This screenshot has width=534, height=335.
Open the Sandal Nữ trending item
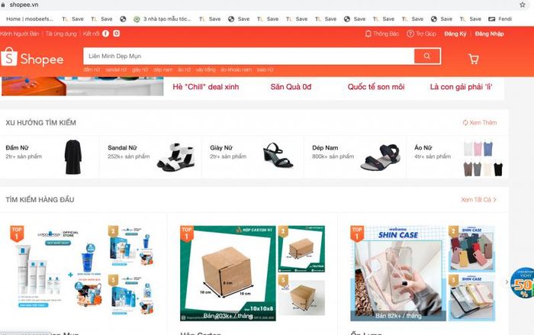(150, 156)
